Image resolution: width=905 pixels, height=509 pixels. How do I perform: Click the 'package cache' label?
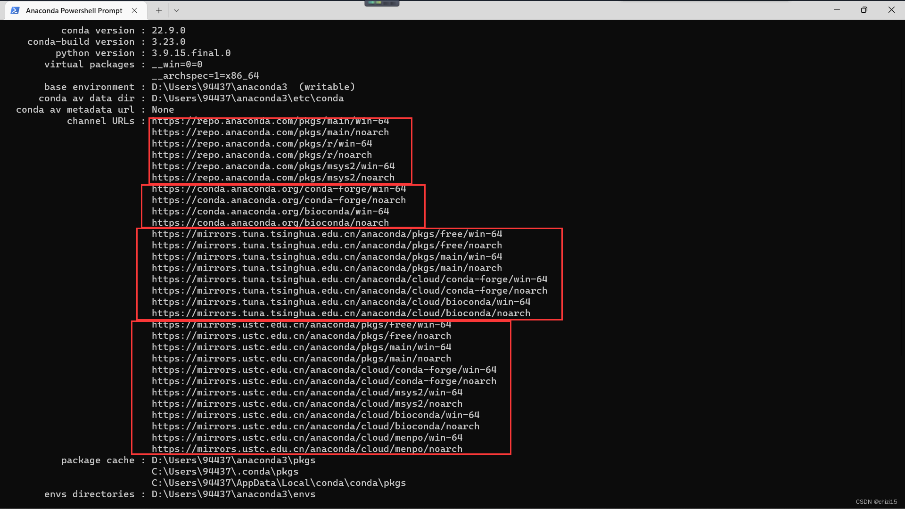click(x=98, y=460)
